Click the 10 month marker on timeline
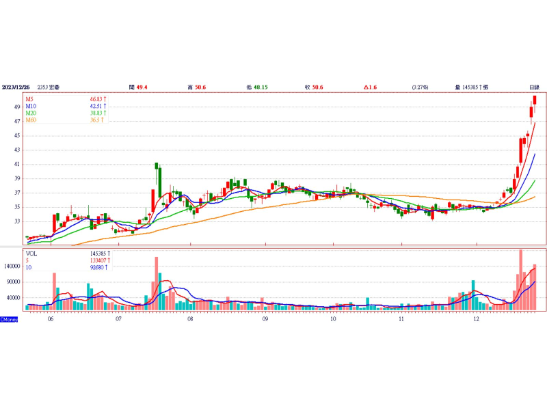This screenshot has height=410, width=547. [x=332, y=319]
